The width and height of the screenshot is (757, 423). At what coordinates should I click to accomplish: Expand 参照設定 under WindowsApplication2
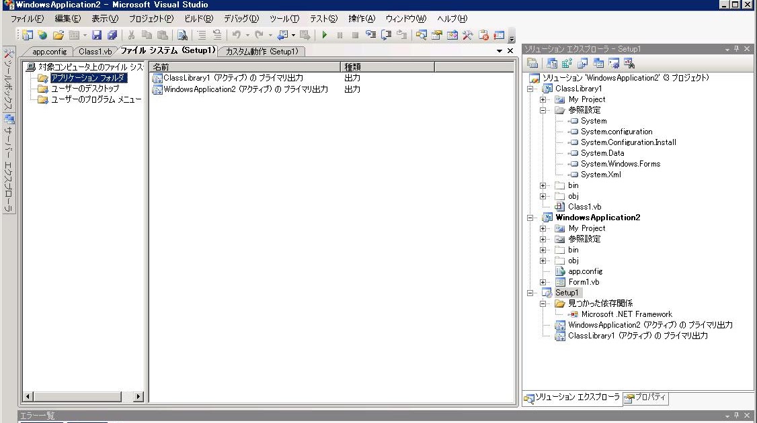(x=543, y=239)
